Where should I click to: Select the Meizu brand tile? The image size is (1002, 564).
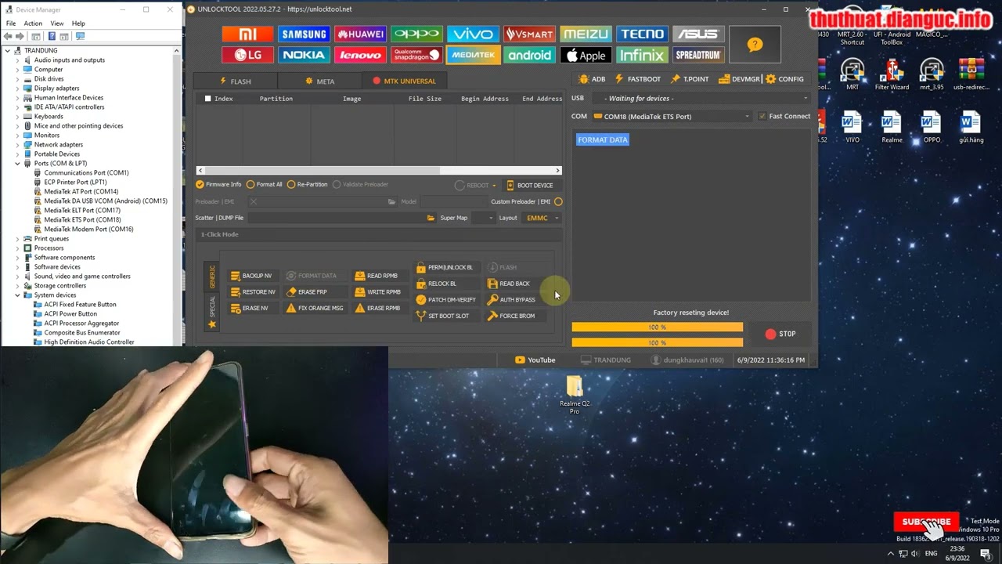click(586, 34)
